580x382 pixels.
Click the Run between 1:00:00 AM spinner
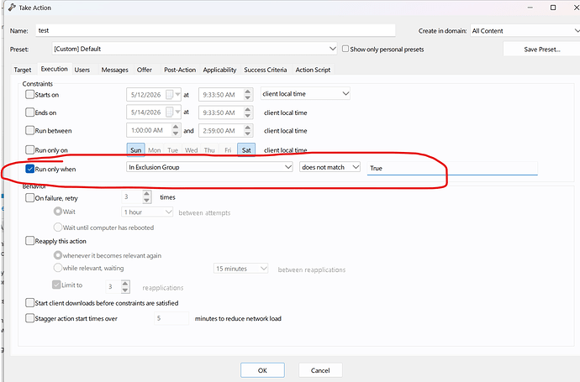tap(176, 130)
